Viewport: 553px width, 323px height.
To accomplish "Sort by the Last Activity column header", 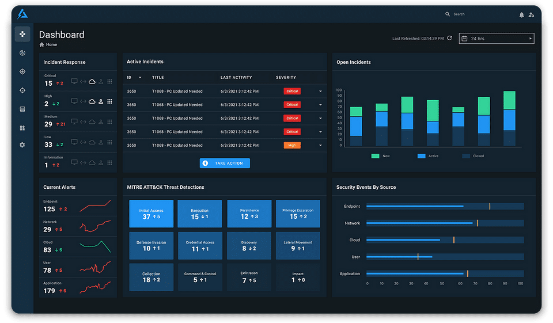I will 236,78.
